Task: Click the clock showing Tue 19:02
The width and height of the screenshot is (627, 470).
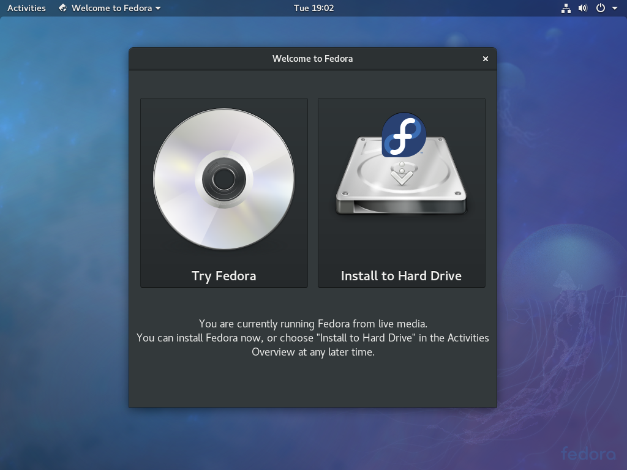Action: coord(313,8)
